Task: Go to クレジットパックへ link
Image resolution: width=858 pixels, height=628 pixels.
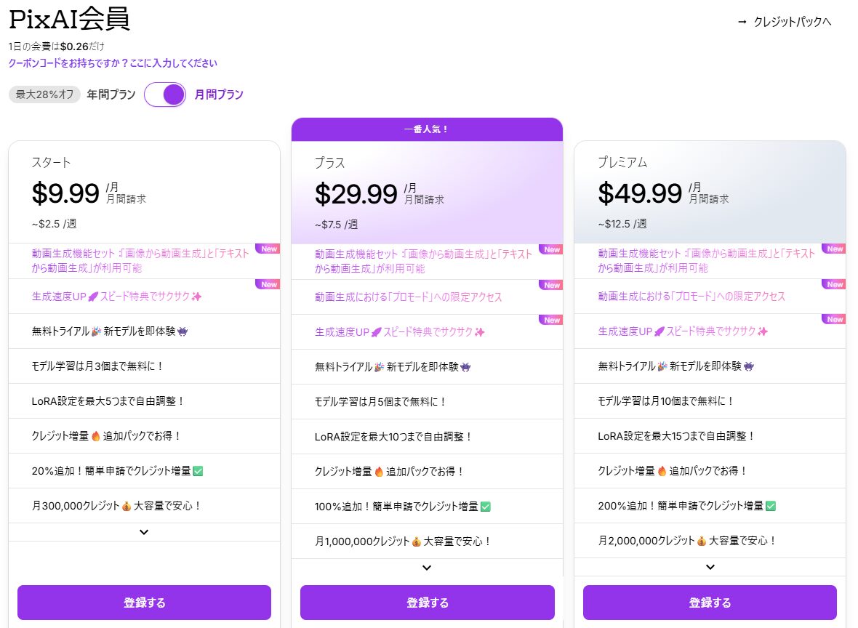Action: click(x=793, y=22)
